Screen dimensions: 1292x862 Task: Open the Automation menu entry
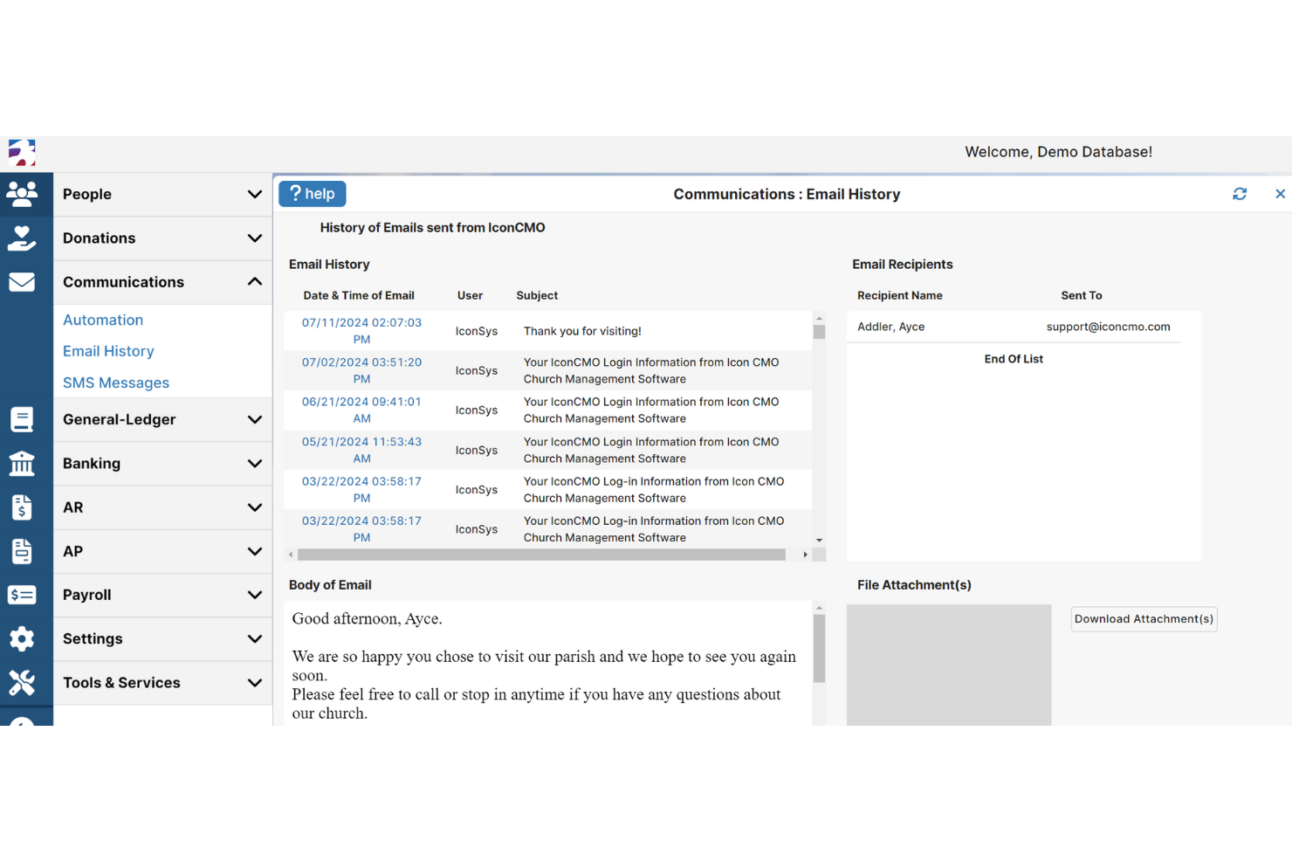(102, 320)
